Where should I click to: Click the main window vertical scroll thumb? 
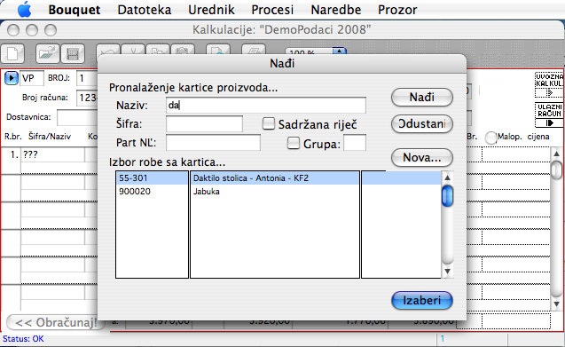point(557,170)
